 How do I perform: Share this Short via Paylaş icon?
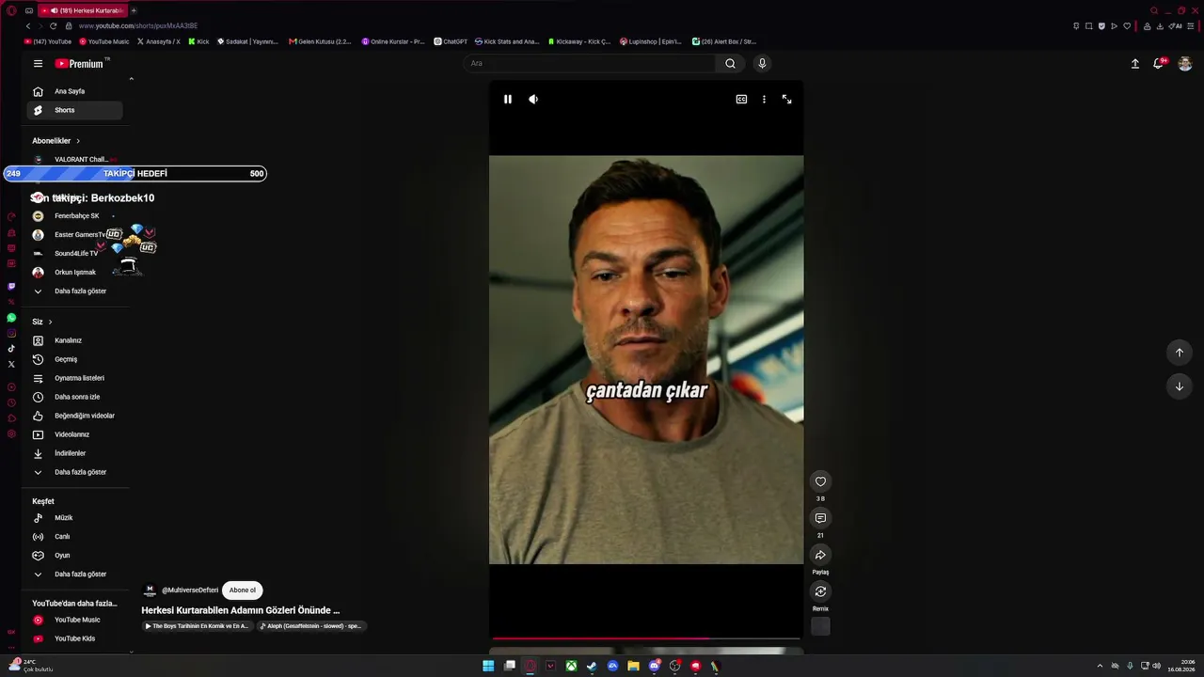coord(820,555)
